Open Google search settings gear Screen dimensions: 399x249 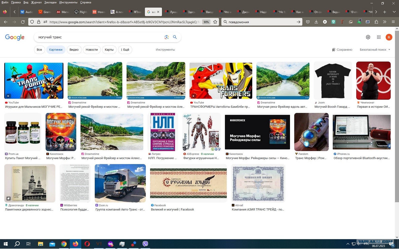coord(368,37)
